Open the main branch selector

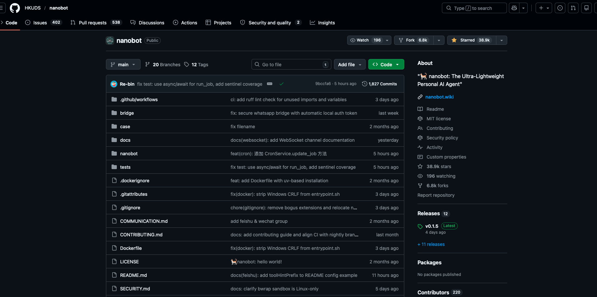tap(123, 65)
